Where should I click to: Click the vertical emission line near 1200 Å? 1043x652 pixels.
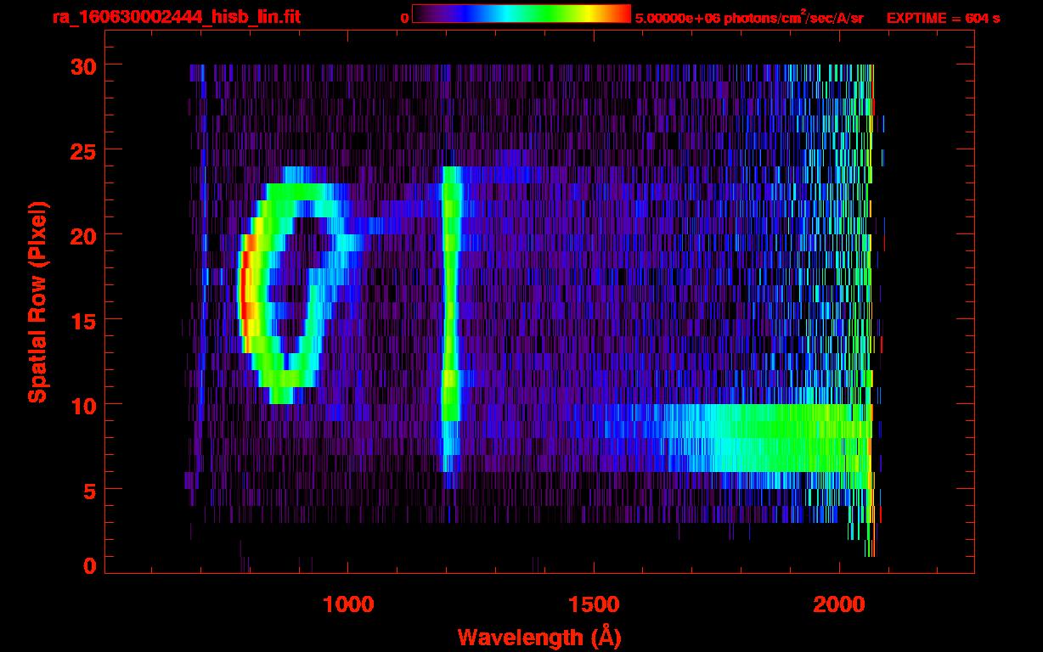[450, 297]
